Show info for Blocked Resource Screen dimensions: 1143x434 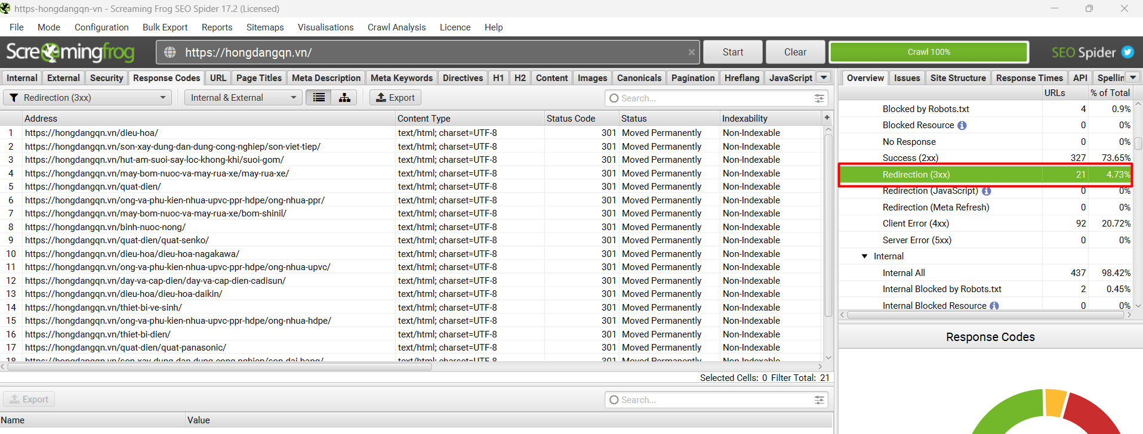pyautogui.click(x=962, y=125)
